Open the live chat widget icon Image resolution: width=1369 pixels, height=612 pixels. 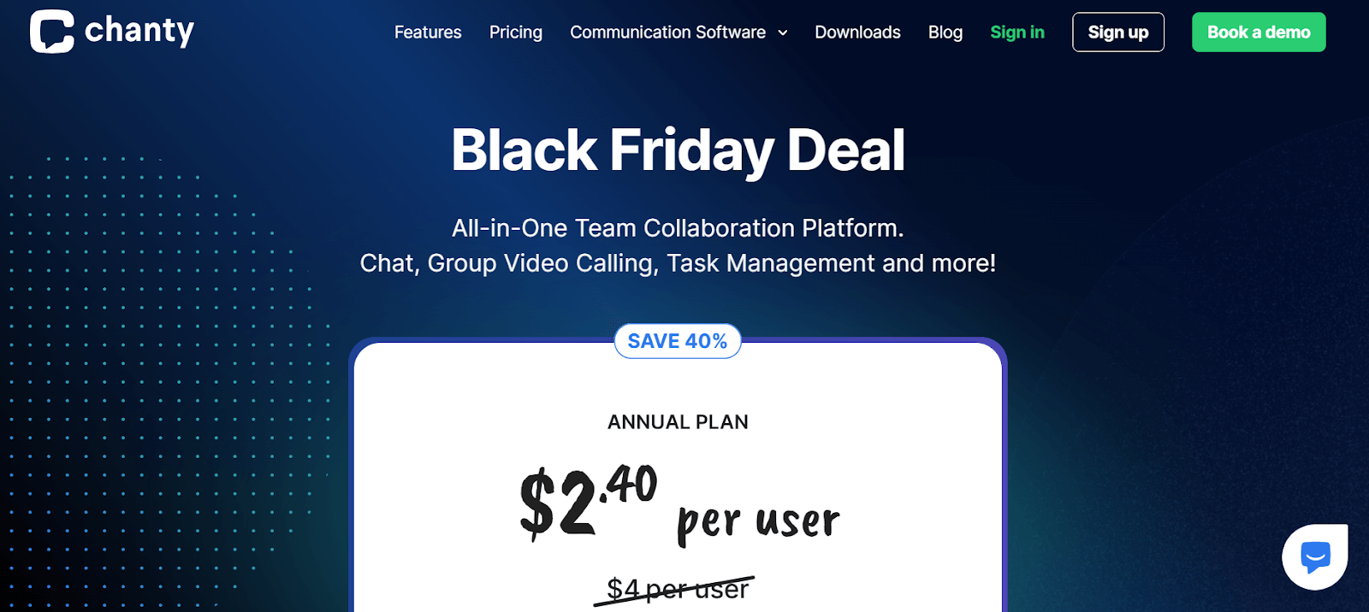(x=1315, y=556)
